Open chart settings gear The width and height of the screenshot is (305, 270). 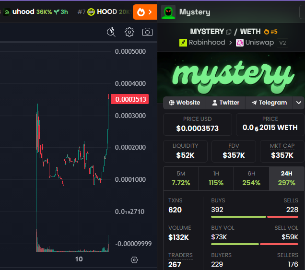129,32
